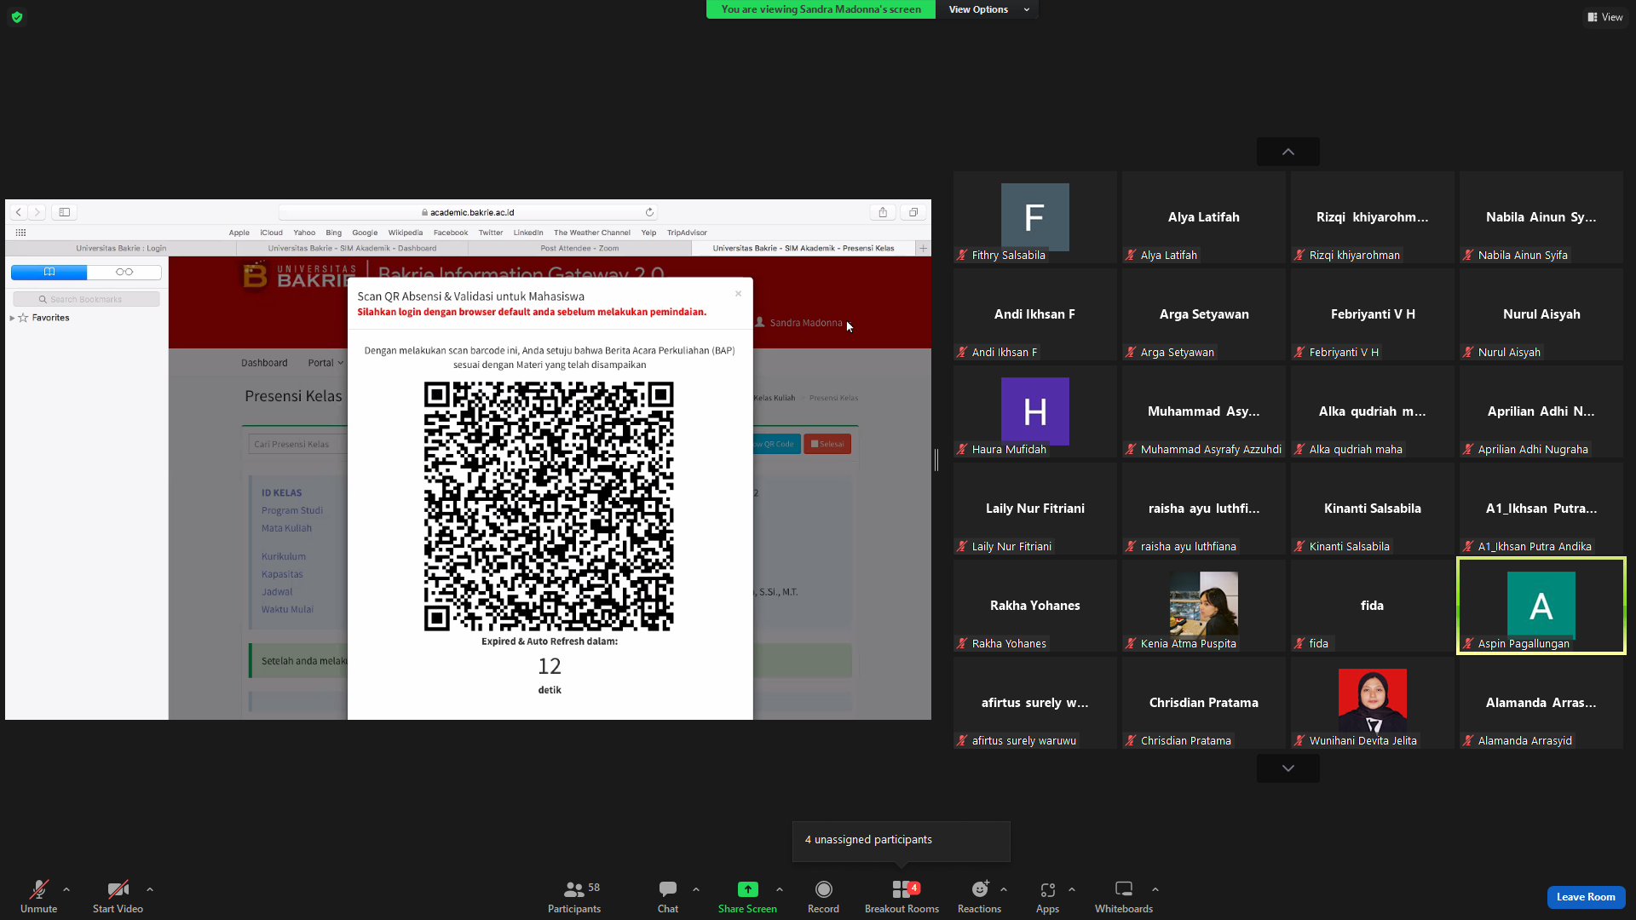Open Facebook bookmark in favorites bar

pos(451,233)
